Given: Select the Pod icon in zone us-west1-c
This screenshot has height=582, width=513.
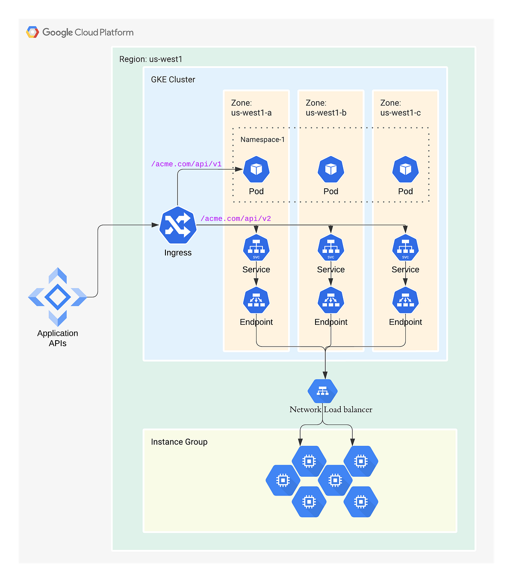Looking at the screenshot, I should [405, 169].
